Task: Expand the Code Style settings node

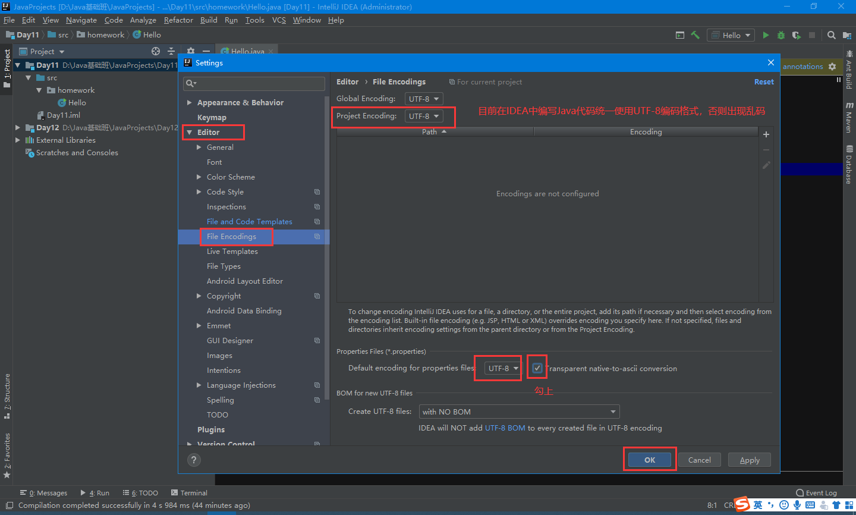Action: tap(199, 191)
